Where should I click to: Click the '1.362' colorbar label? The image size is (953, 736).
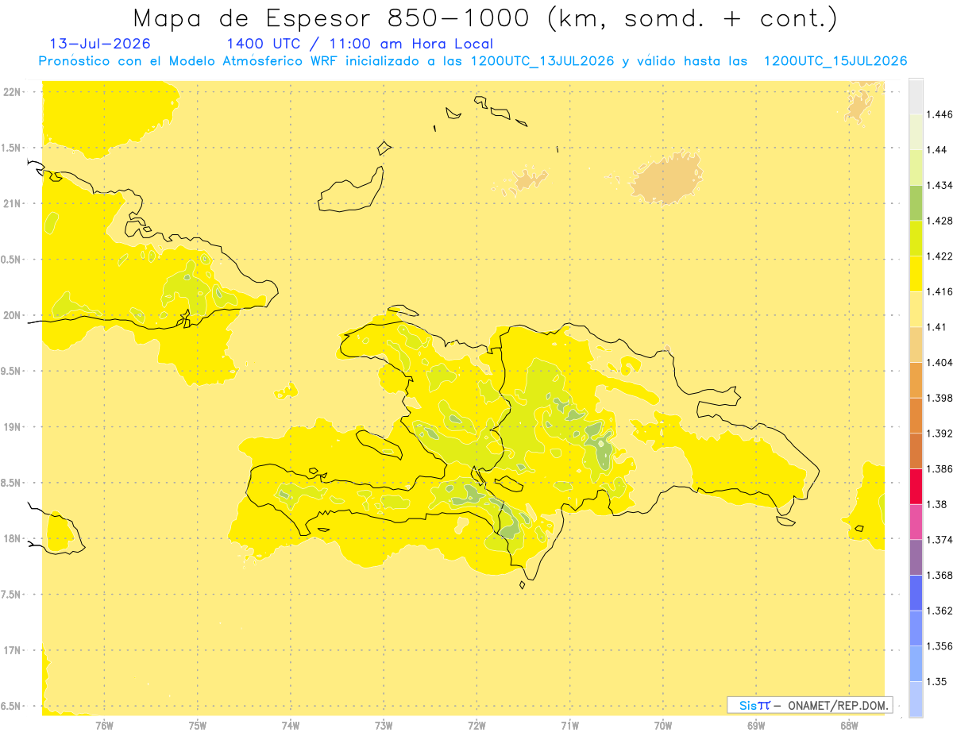(x=939, y=611)
